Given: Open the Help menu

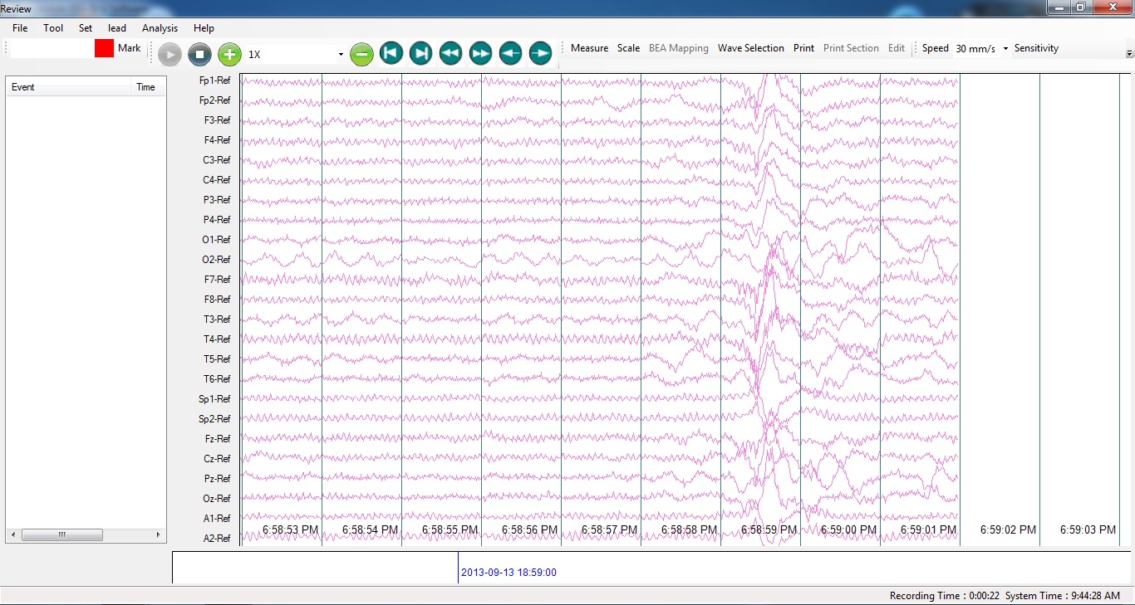Looking at the screenshot, I should (x=204, y=28).
